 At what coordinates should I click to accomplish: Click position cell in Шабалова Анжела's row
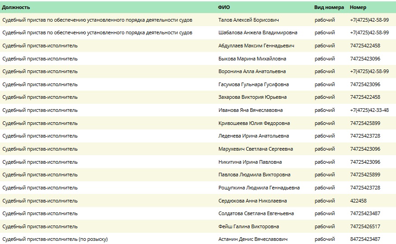pyautogui.click(x=97, y=32)
